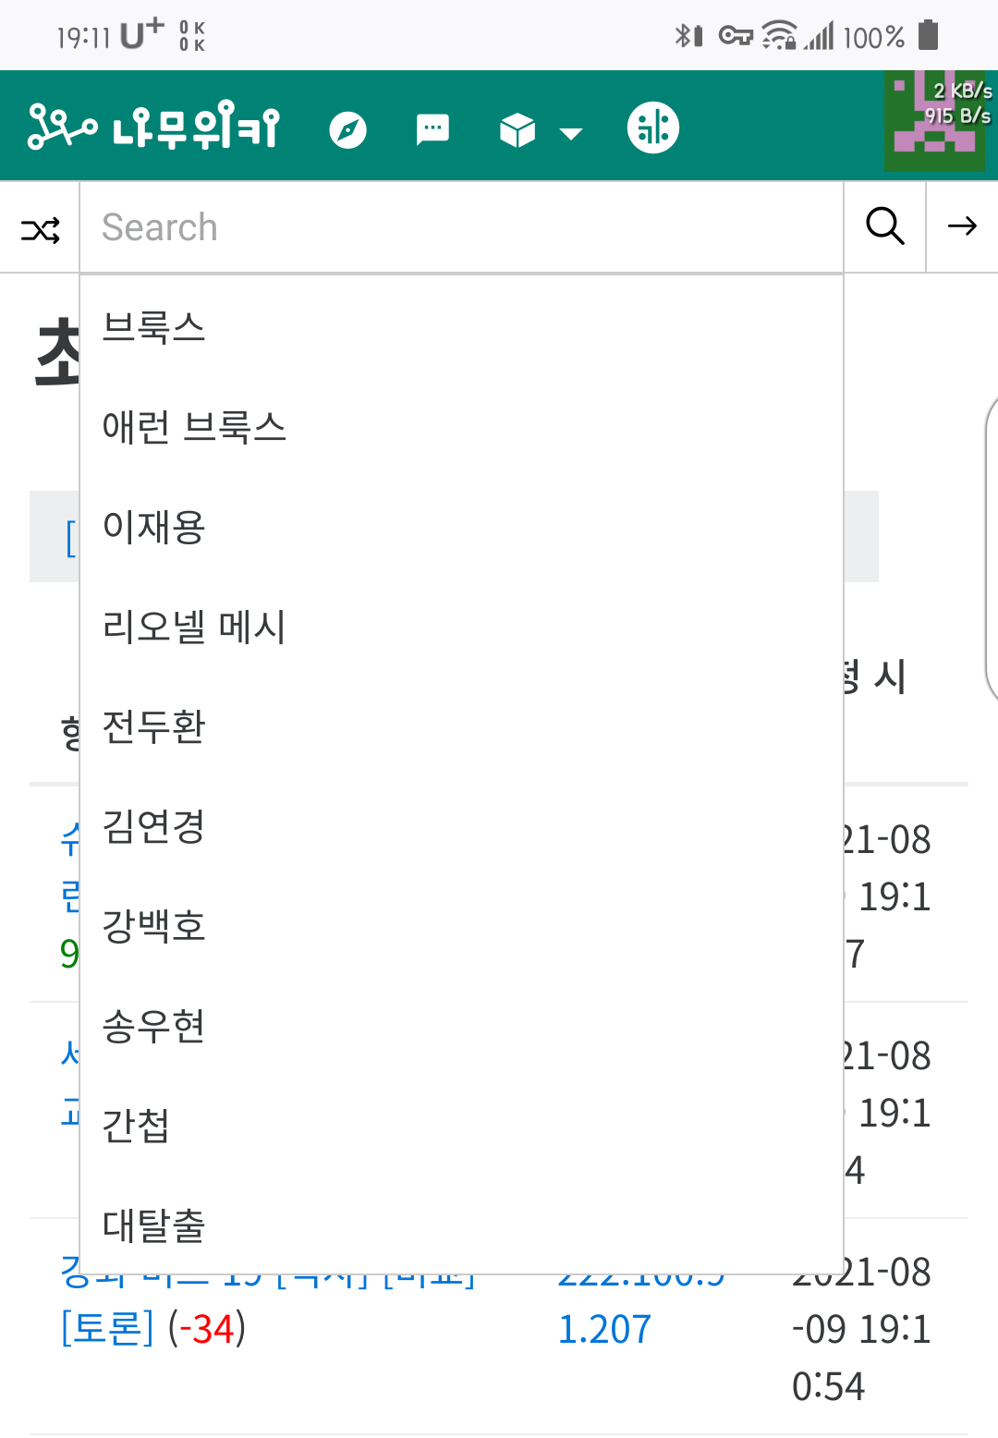Viewport: 998px width, 1438px height.
Task: Tap the shuffle random document icon
Action: pos(41,228)
